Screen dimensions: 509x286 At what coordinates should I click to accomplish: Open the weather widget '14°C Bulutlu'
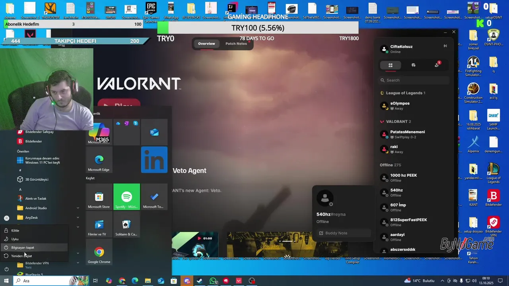point(420,281)
